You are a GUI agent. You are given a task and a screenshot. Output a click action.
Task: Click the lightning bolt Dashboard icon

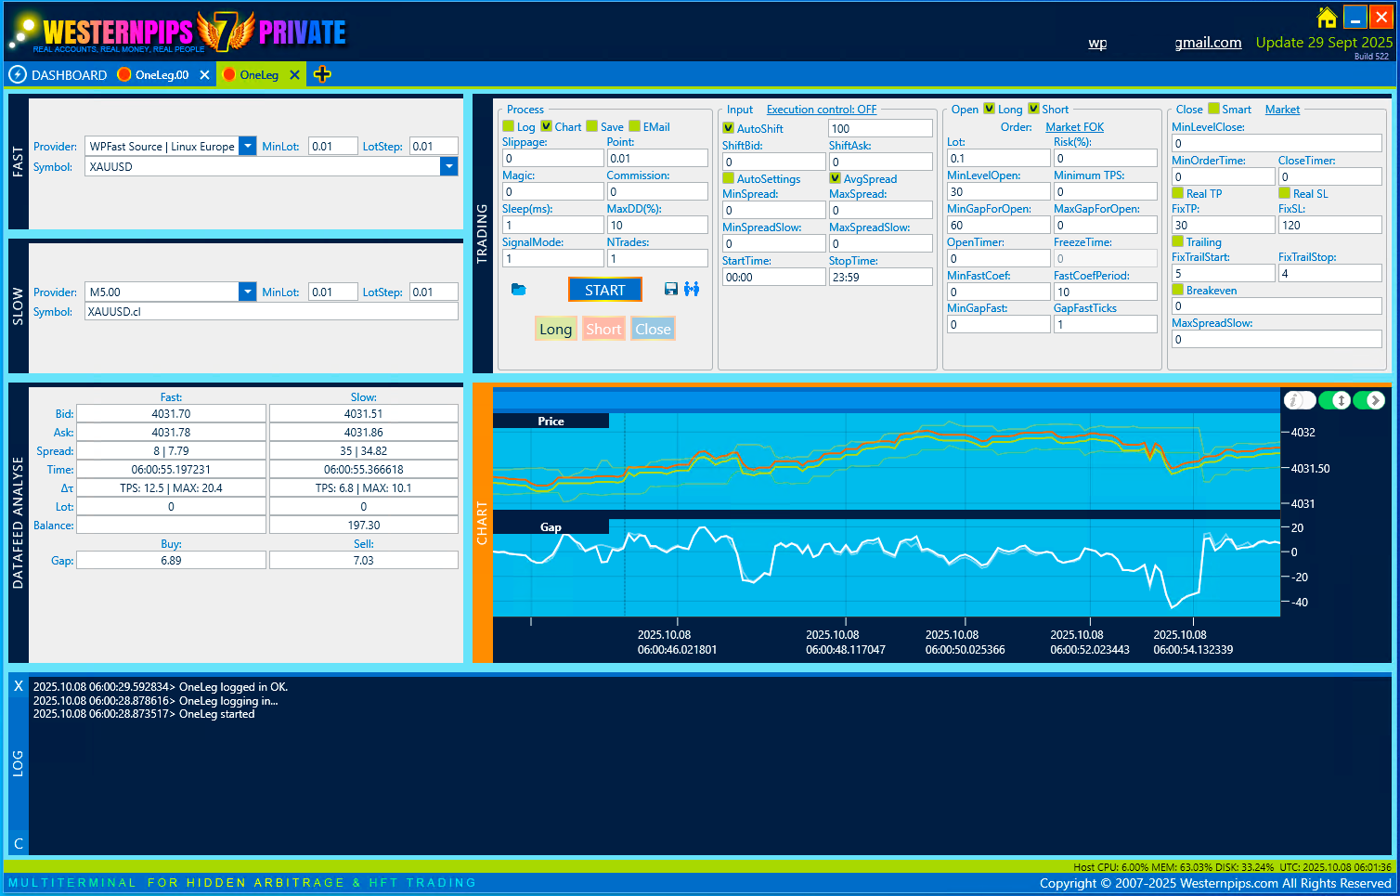[x=18, y=74]
